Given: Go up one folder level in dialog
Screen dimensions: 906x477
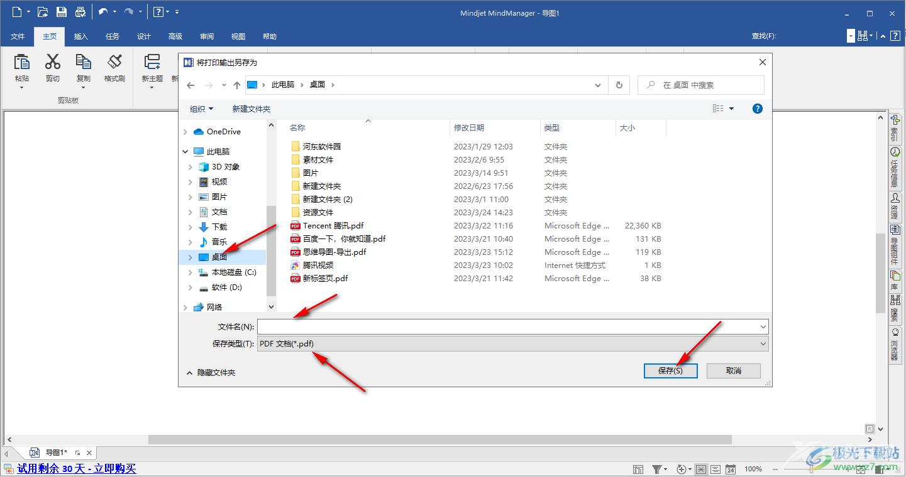Looking at the screenshot, I should coord(237,85).
